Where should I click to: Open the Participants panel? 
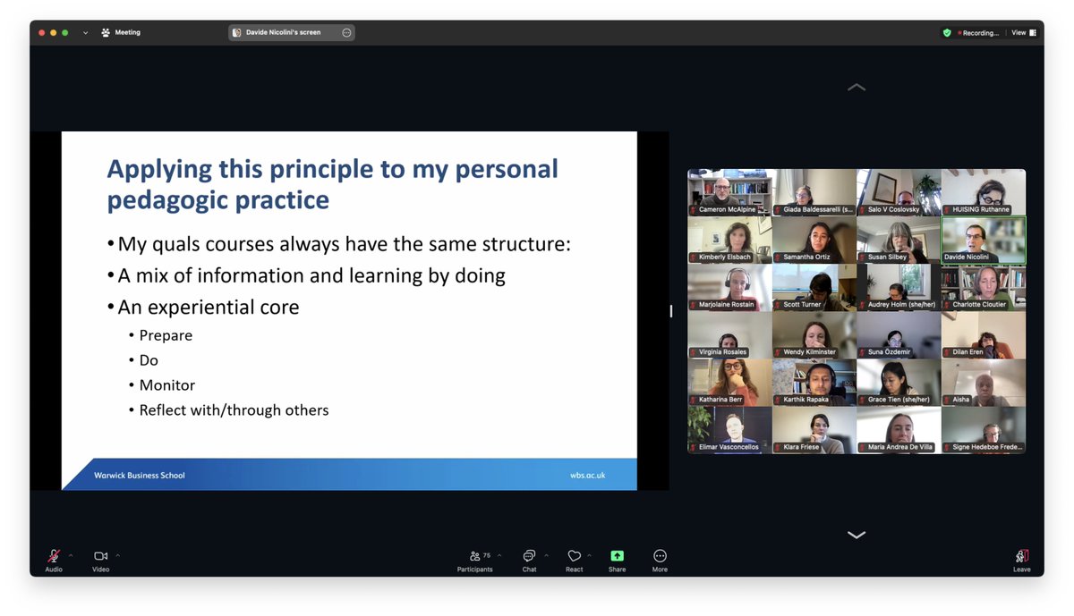pyautogui.click(x=474, y=560)
